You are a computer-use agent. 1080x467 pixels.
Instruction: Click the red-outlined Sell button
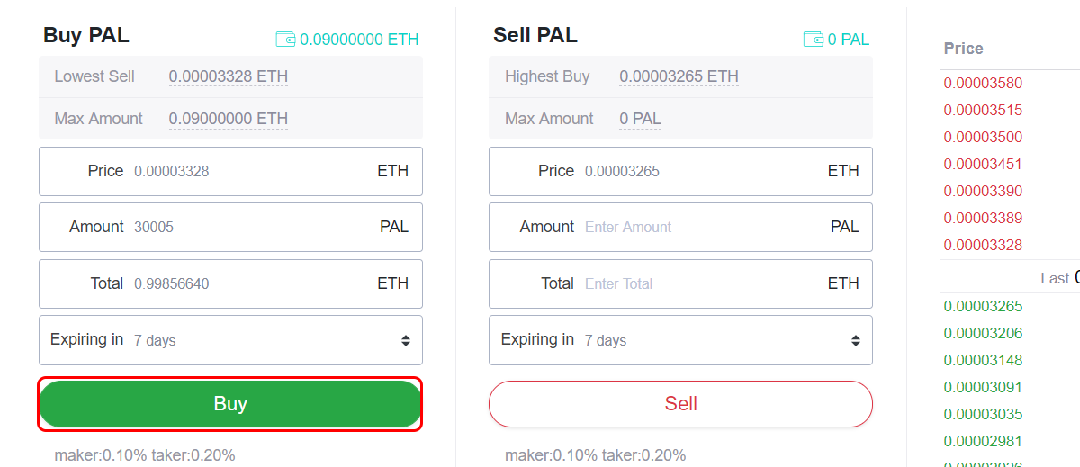pyautogui.click(x=680, y=404)
